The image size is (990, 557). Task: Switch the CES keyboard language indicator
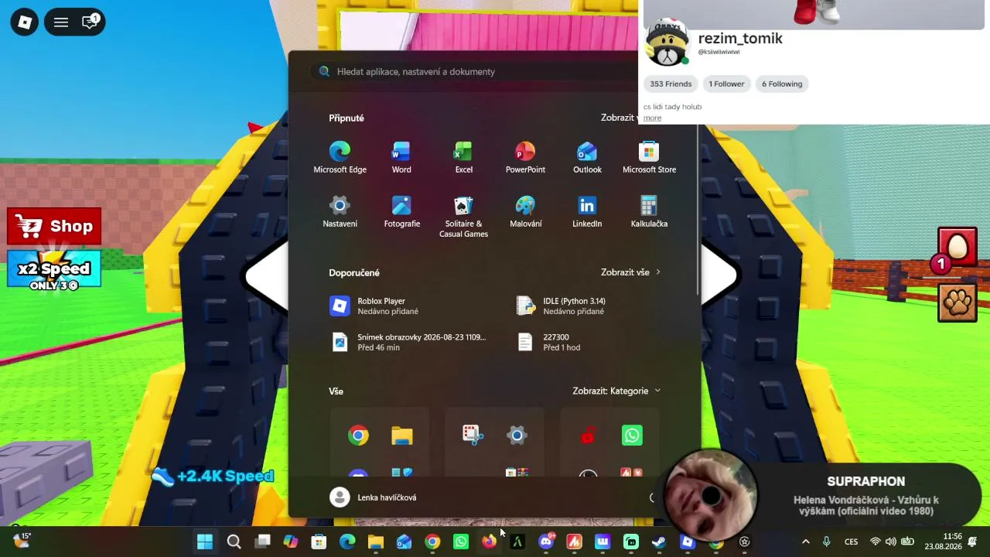[851, 542]
